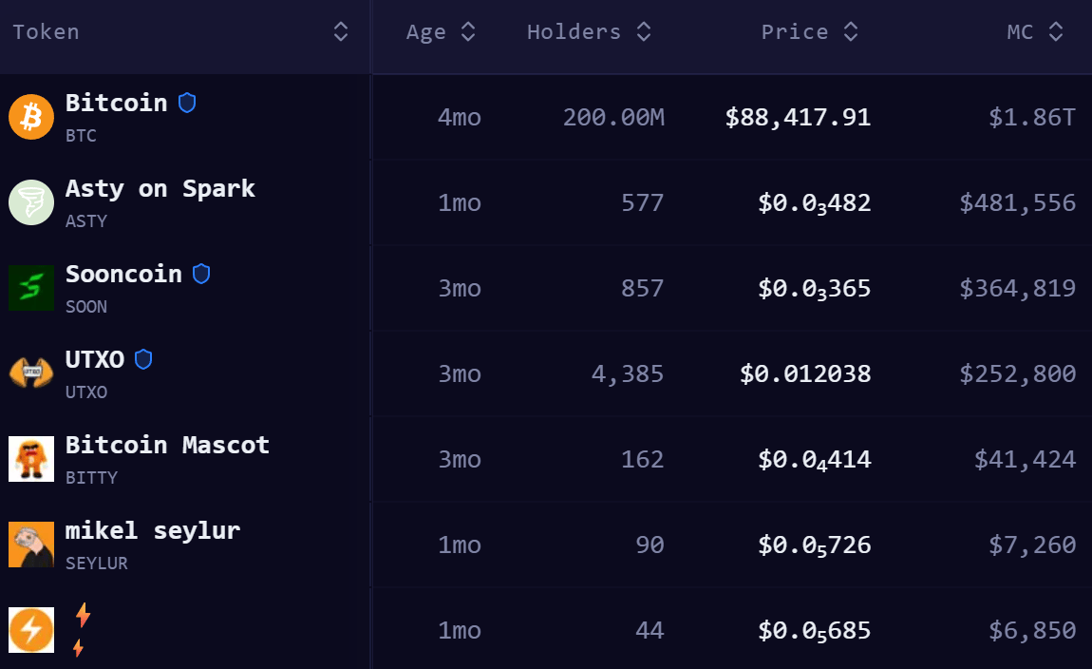The height and width of the screenshot is (669, 1092).
Task: Click the Asty on Spark tornado icon
Action: tap(31, 202)
